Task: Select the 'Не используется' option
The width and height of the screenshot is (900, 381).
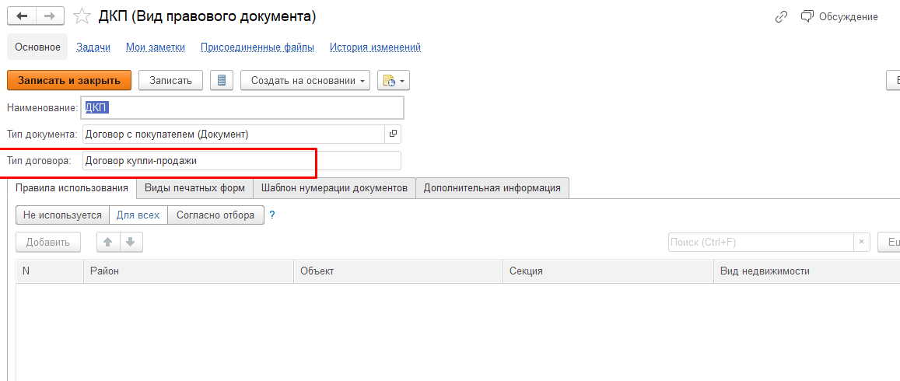Action: coord(62,215)
